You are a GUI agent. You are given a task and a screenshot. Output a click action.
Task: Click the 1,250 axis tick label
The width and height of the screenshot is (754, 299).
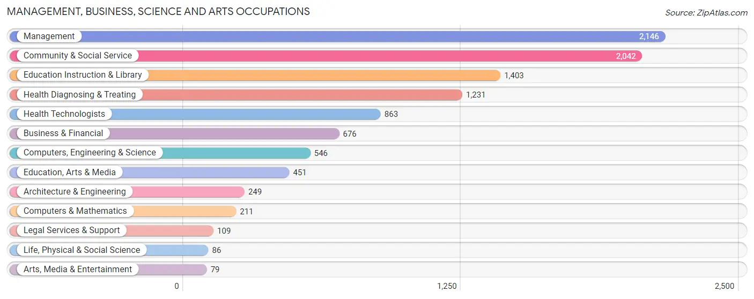coord(447,286)
